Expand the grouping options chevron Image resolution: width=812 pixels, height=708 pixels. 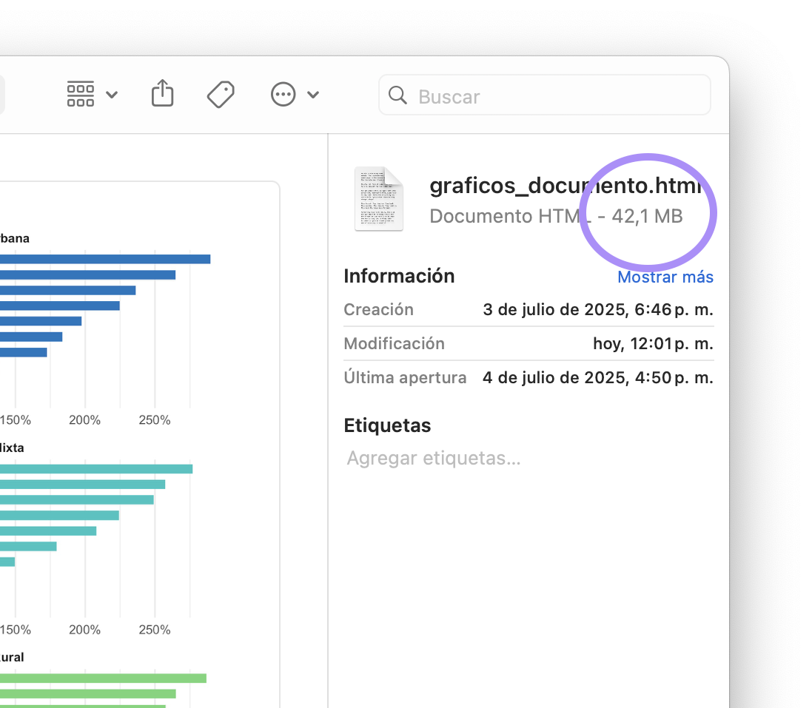pyautogui.click(x=112, y=95)
